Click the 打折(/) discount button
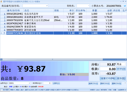This screenshot has height=92, width=127. coord(121,69)
